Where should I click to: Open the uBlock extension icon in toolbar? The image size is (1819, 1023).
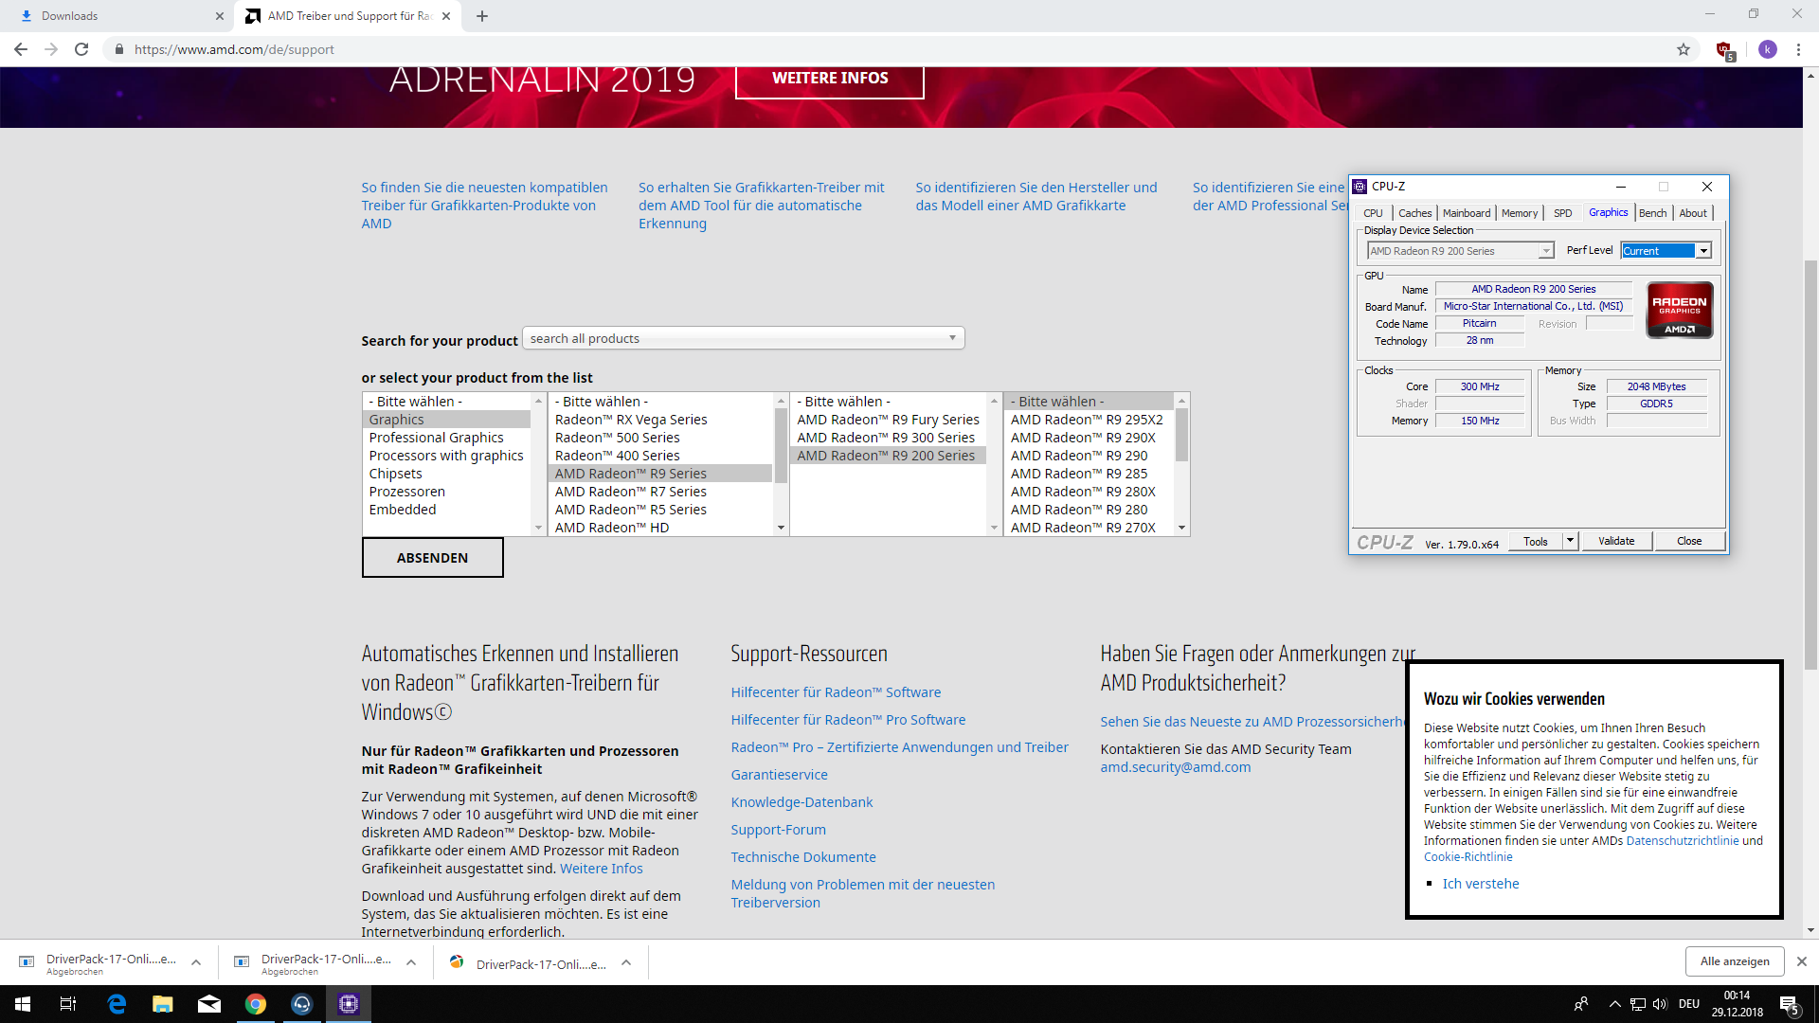[x=1724, y=50]
